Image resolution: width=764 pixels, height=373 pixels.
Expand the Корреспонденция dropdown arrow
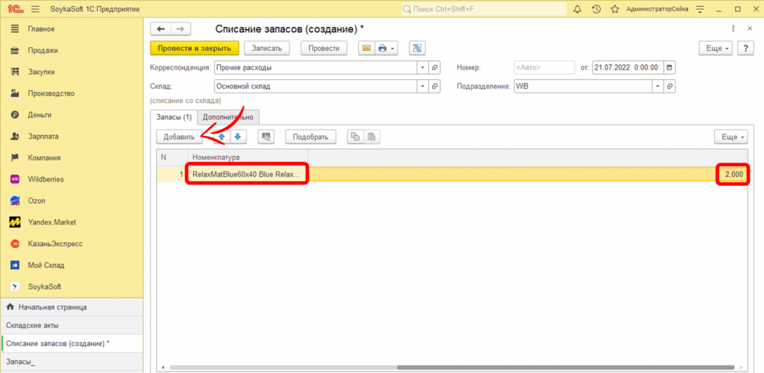click(x=422, y=67)
